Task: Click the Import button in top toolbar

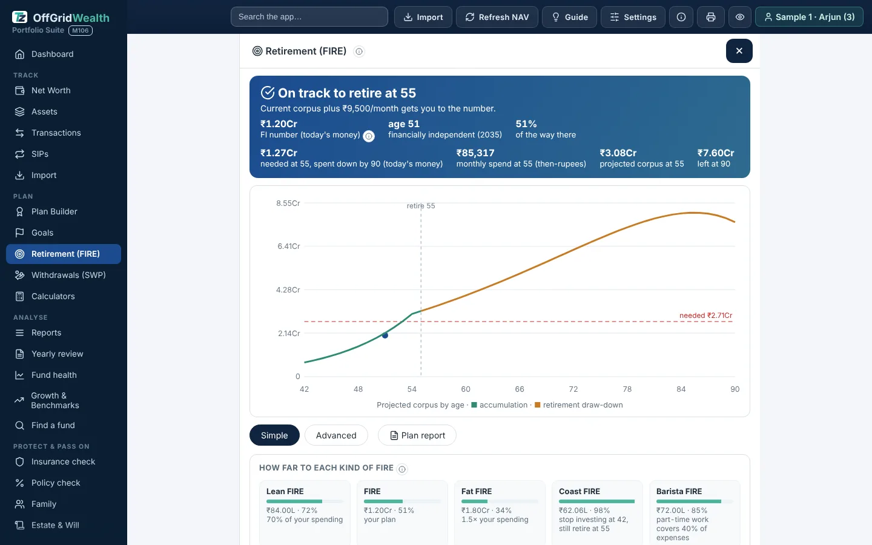Action: pos(423,17)
